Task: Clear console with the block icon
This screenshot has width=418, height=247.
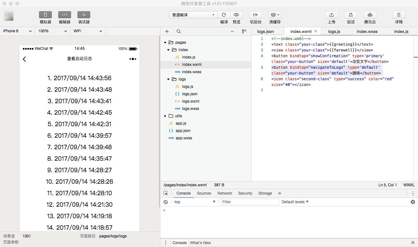Action: click(x=165, y=202)
